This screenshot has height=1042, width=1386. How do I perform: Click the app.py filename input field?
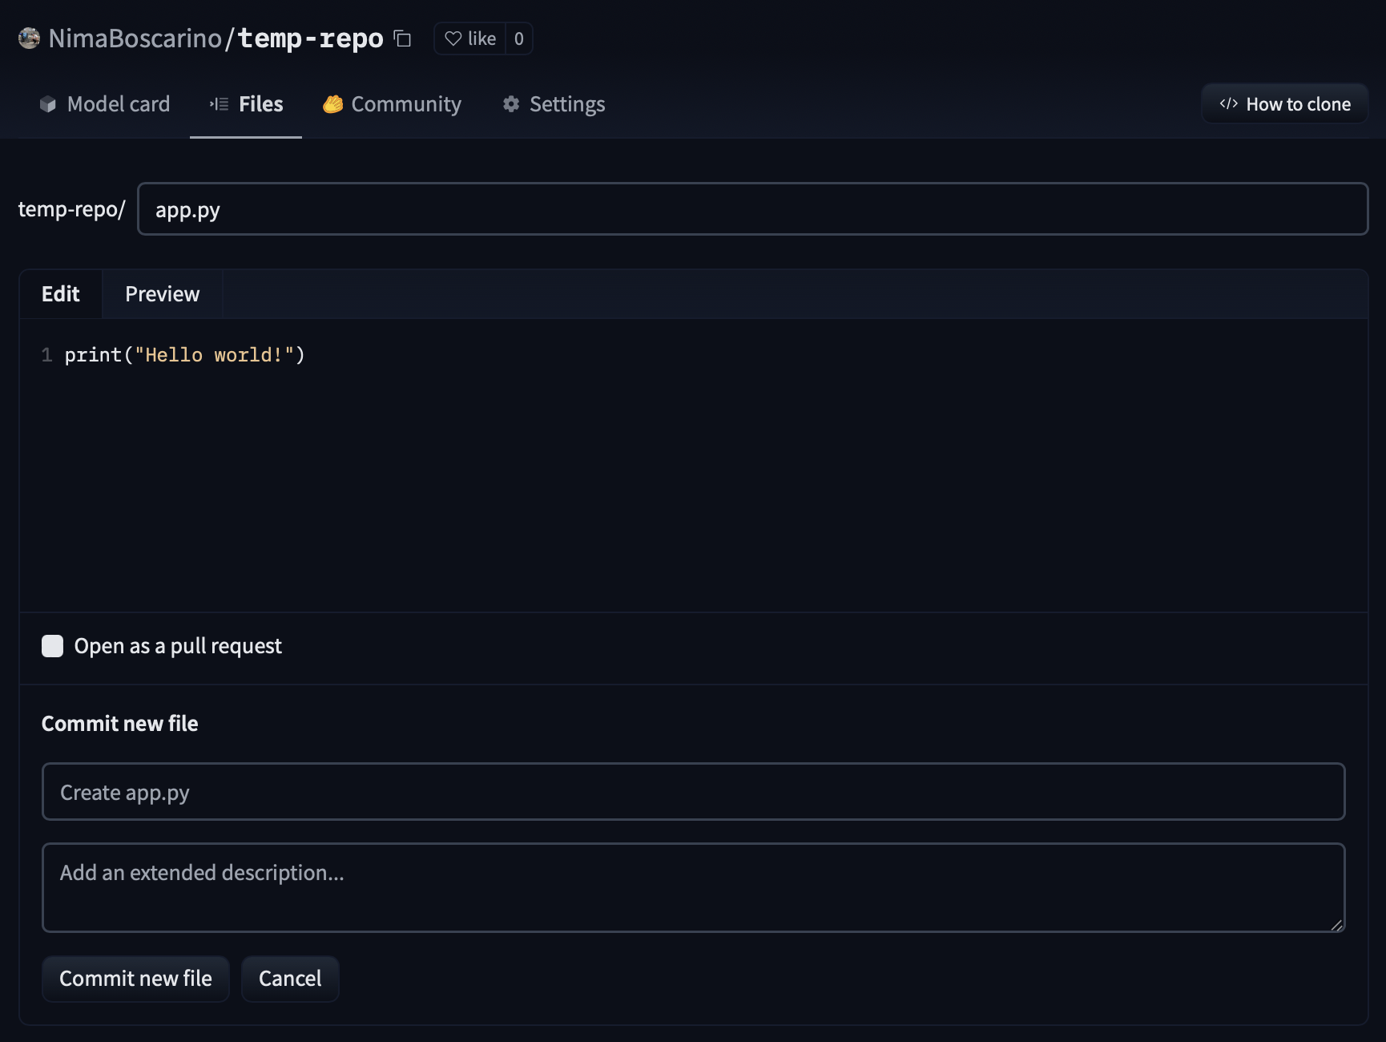(752, 209)
